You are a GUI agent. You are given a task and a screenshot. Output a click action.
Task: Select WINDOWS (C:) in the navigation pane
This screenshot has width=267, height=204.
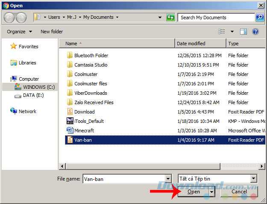[39, 87]
